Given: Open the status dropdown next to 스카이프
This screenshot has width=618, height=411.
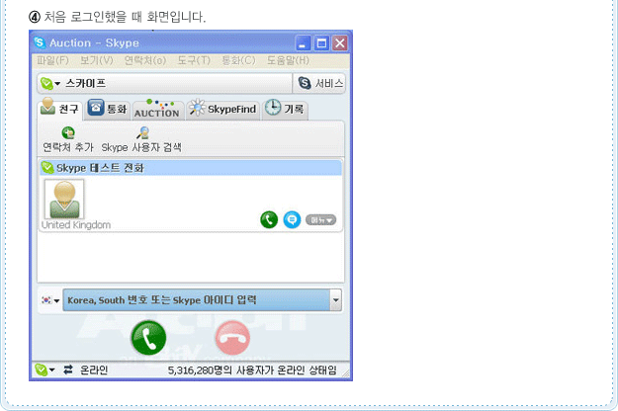Looking at the screenshot, I should pos(50,83).
